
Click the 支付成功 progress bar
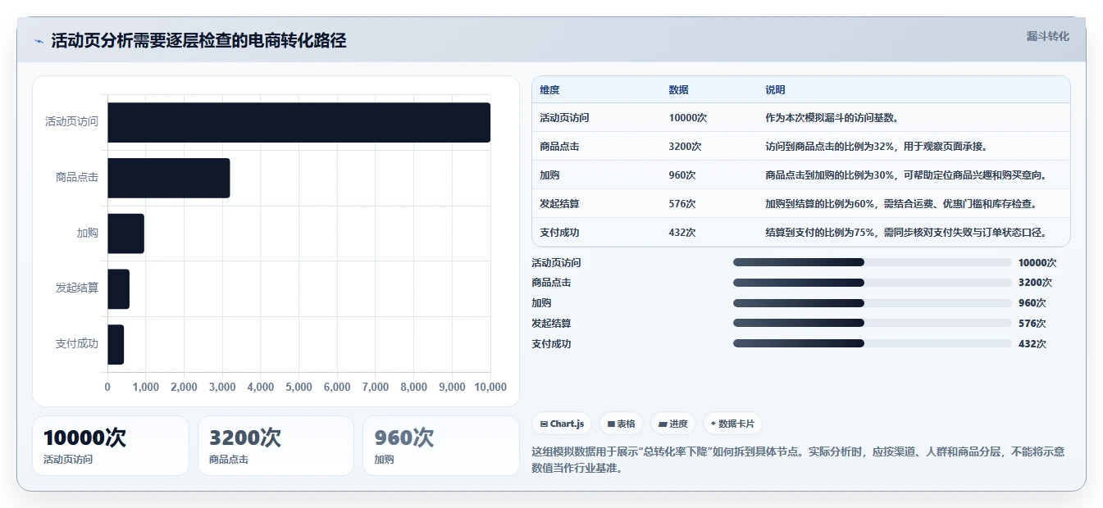[x=872, y=343]
